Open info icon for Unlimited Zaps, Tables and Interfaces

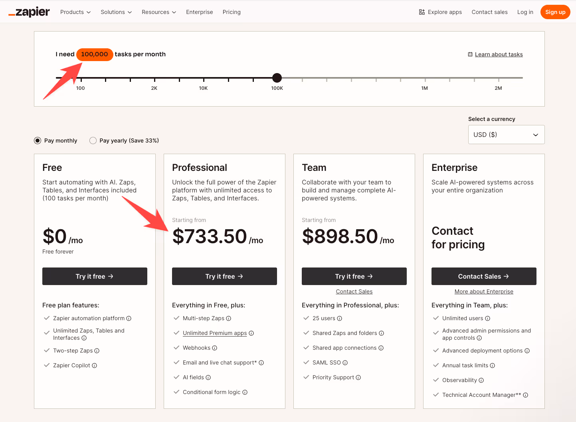tap(84, 338)
